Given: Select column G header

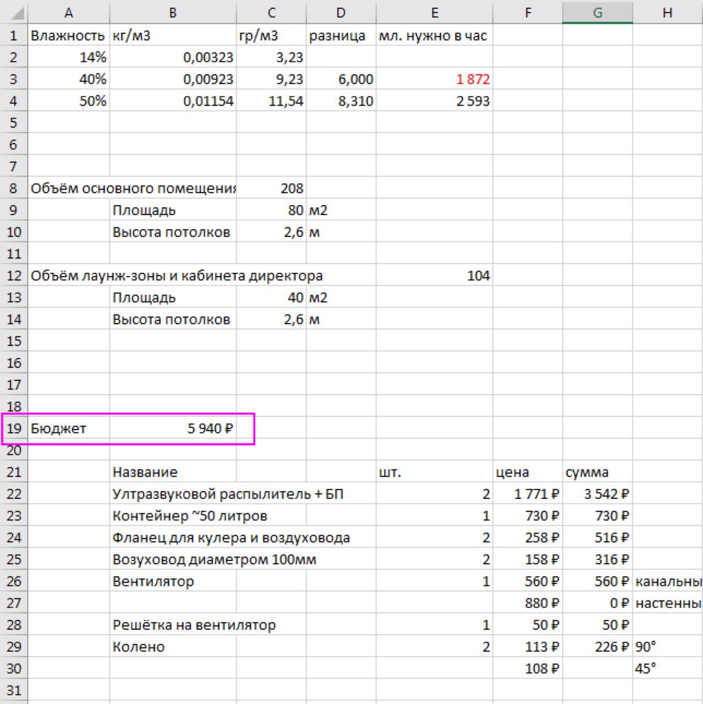Looking at the screenshot, I should (597, 12).
